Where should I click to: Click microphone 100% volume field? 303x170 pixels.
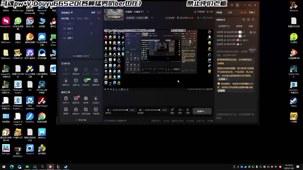tap(132, 110)
